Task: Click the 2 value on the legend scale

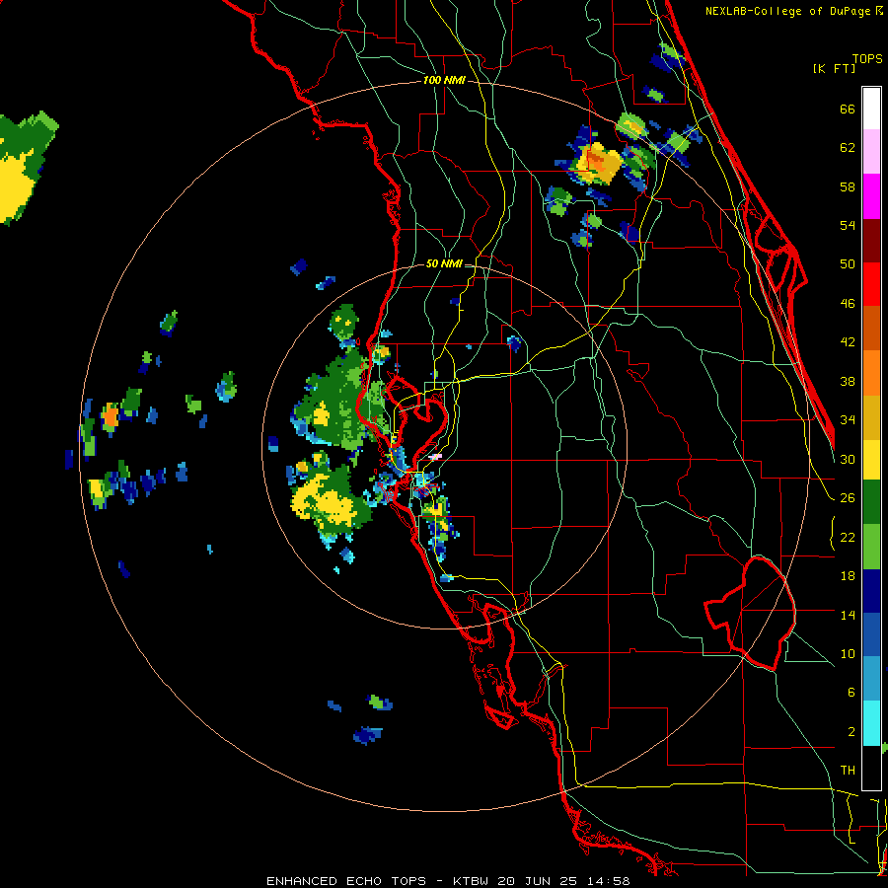Action: (851, 732)
